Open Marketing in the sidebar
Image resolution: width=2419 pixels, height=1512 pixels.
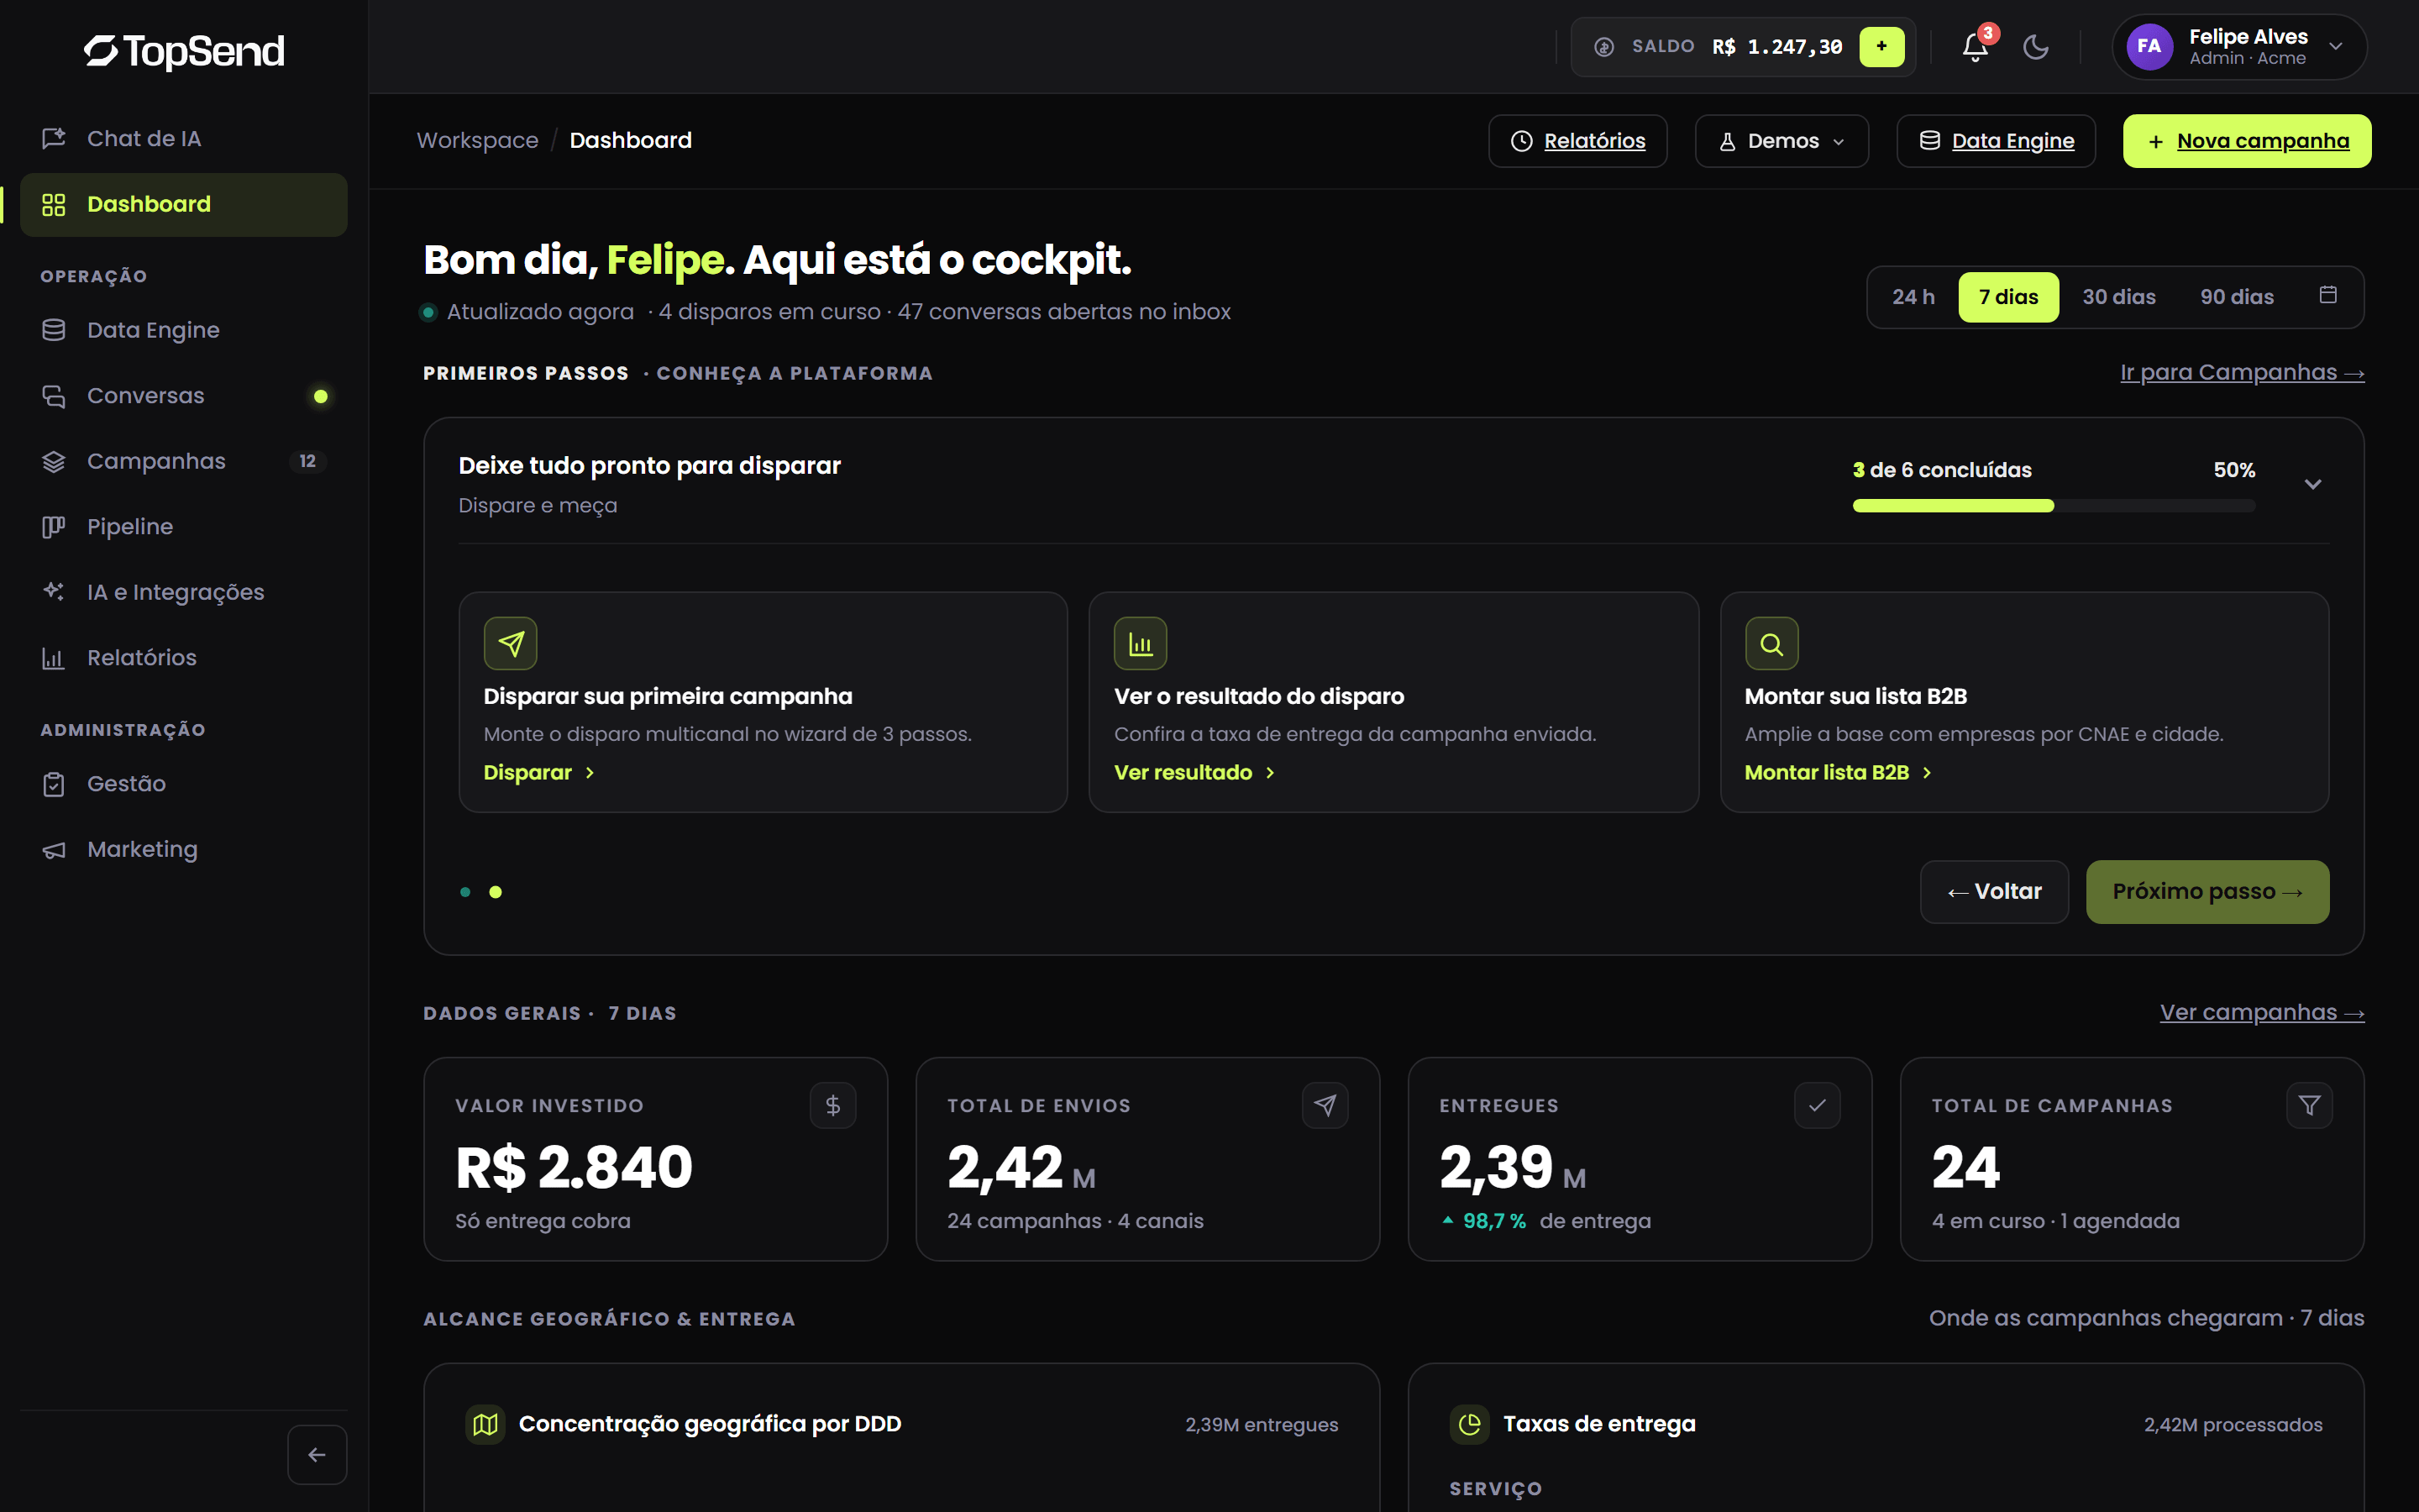click(x=184, y=849)
